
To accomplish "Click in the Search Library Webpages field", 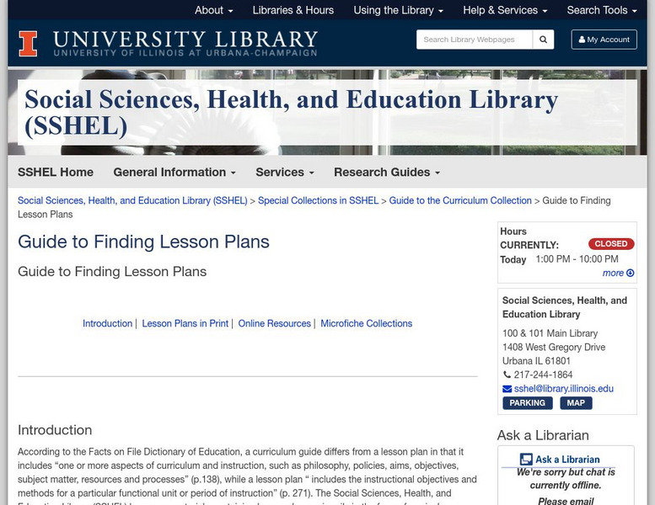I will pyautogui.click(x=475, y=40).
